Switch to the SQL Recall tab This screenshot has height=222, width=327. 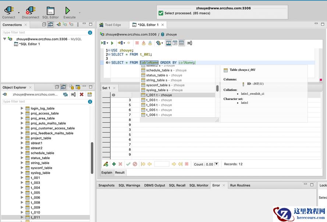(177, 185)
